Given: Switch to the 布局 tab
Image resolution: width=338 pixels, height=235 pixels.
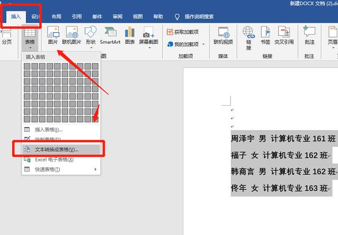Looking at the screenshot, I should pyautogui.click(x=57, y=16).
